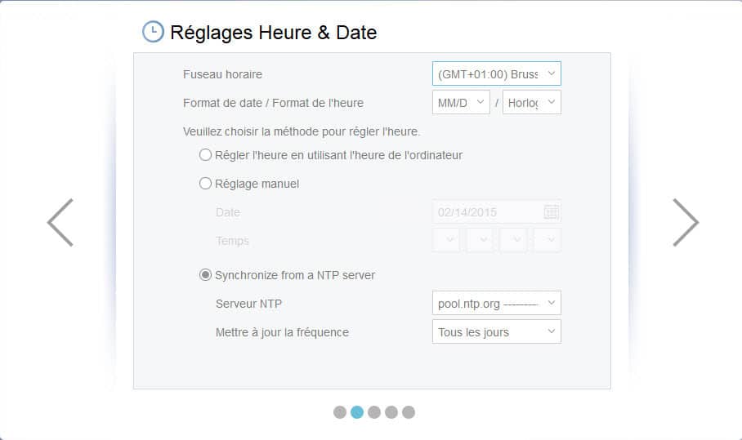Open the Horloge time format dropdown
The image size is (742, 440).
532,103
